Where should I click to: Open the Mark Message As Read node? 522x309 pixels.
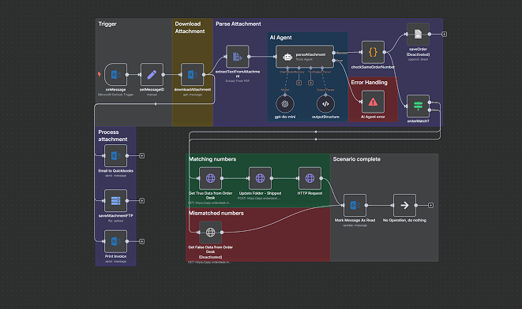click(x=355, y=205)
